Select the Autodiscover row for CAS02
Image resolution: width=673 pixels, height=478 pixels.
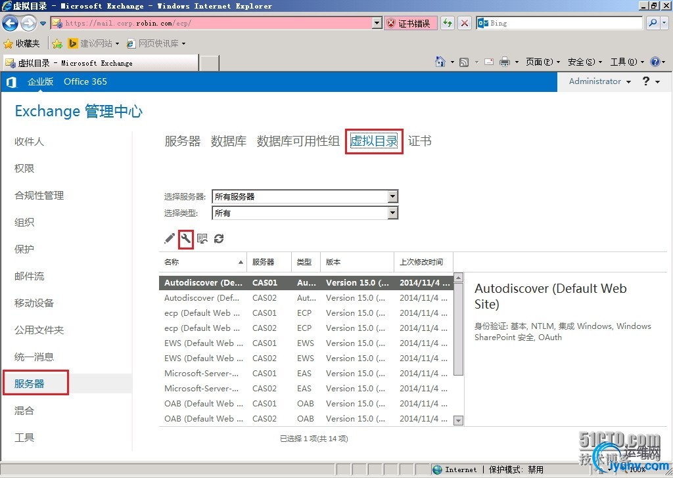click(x=306, y=298)
